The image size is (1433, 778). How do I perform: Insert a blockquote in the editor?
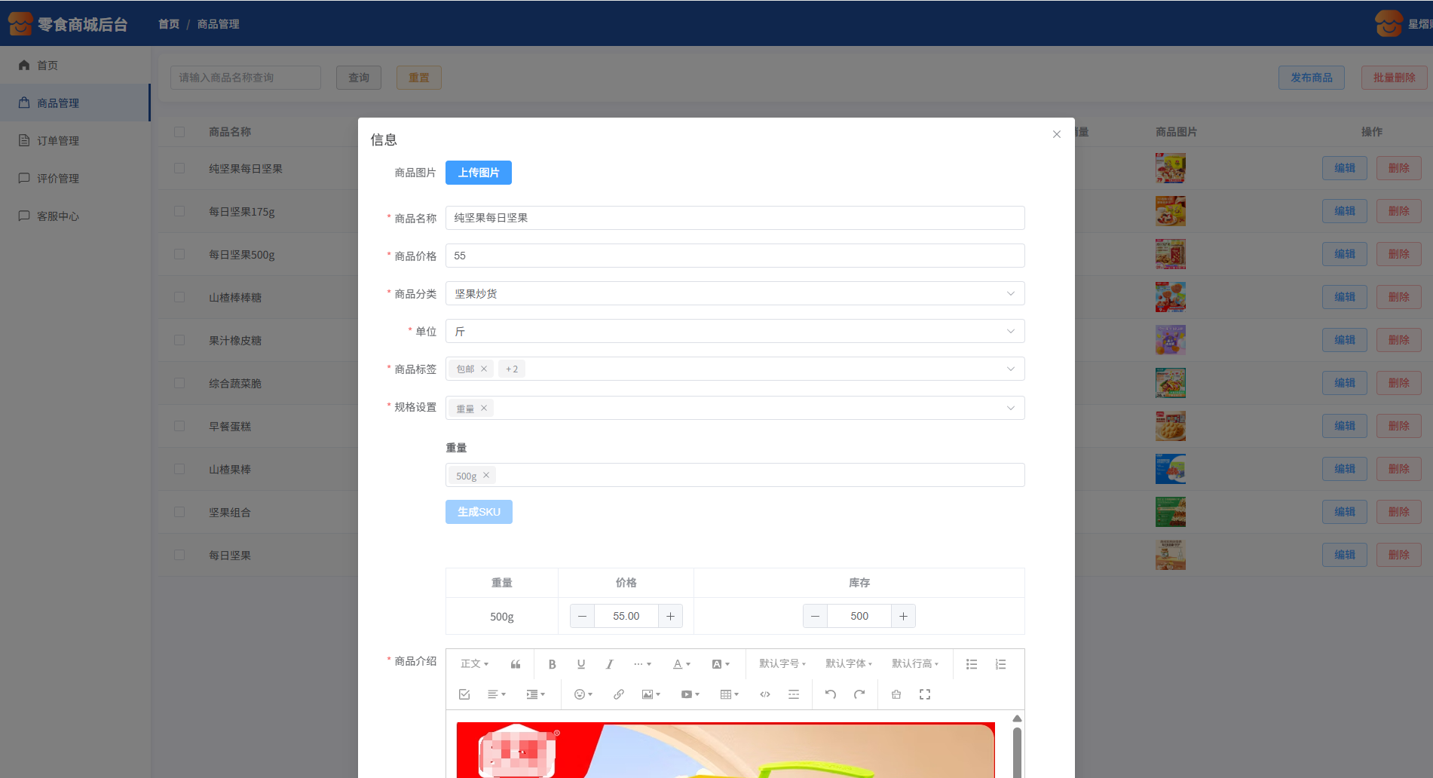coord(516,664)
